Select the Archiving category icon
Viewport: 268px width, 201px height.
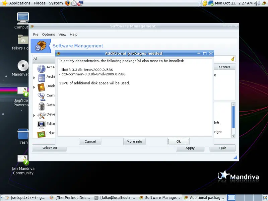point(42,78)
